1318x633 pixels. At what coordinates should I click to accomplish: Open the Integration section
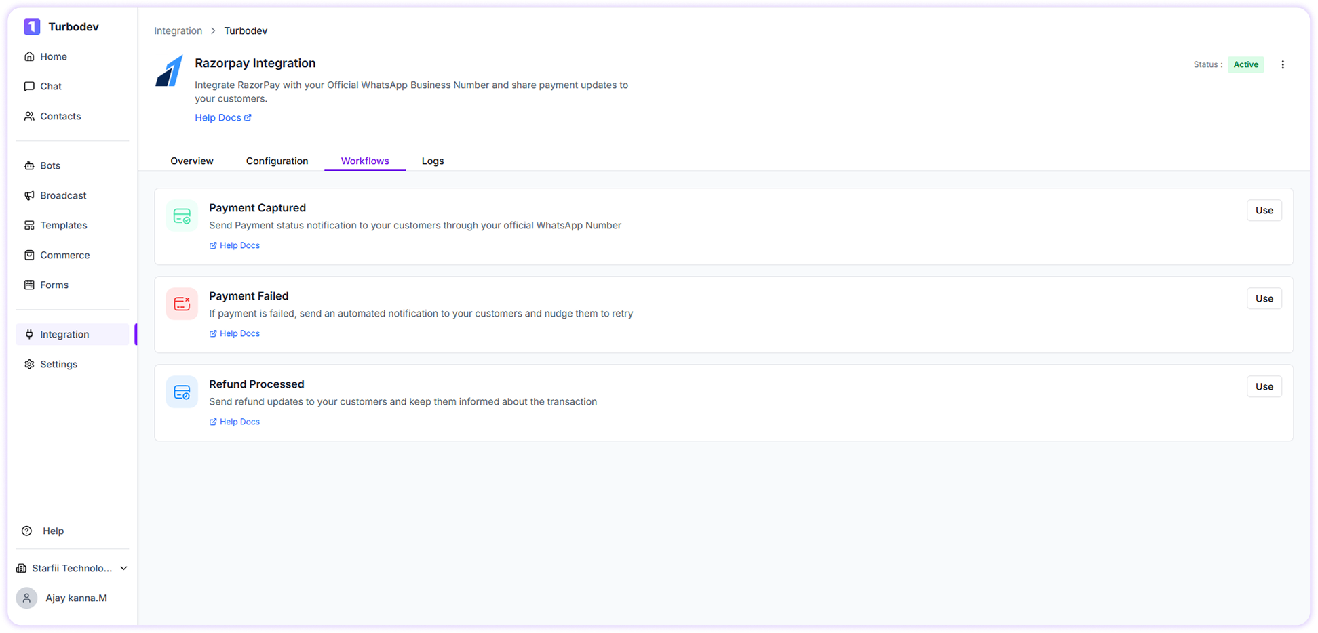tap(65, 334)
